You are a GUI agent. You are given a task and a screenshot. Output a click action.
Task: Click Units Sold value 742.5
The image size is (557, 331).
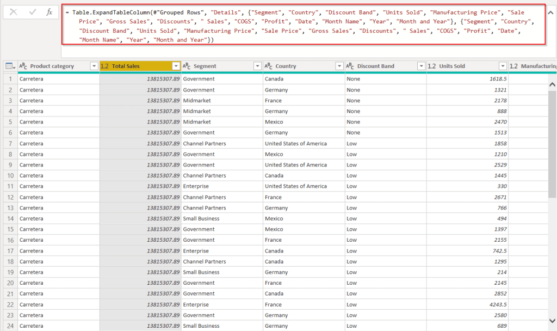click(467, 250)
